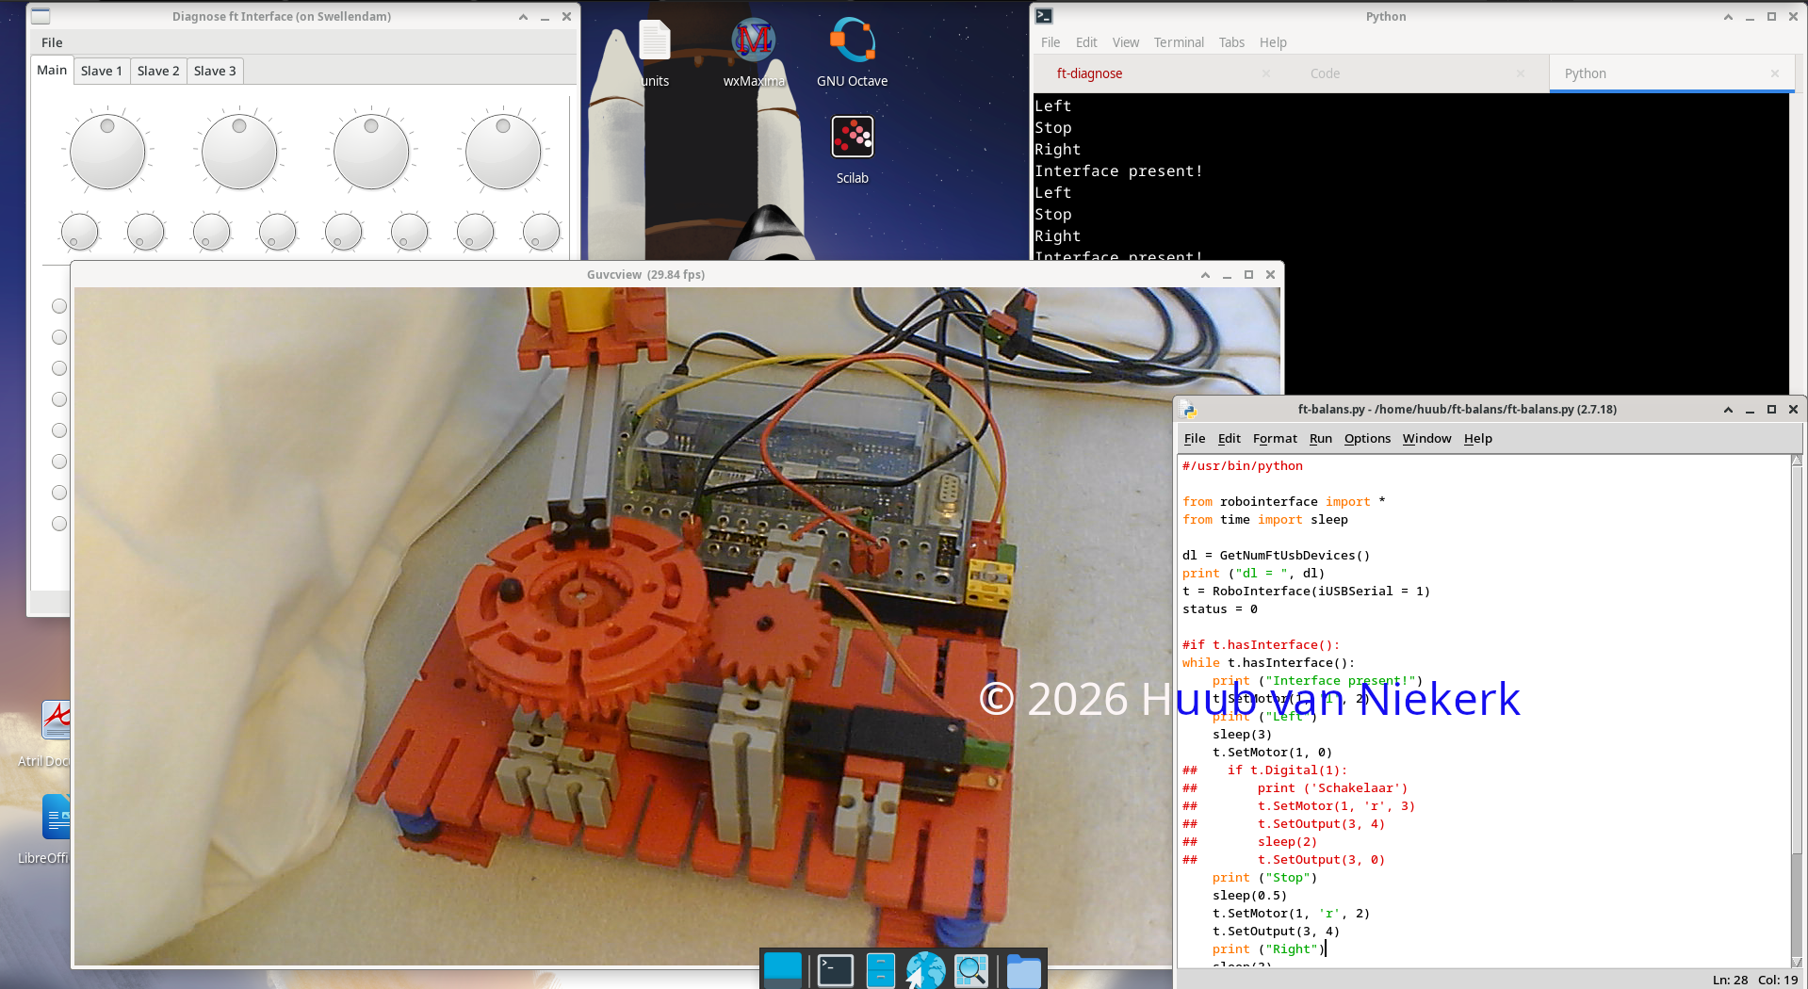Open the Scilab desktop shortcut
Viewport: 1808px width, 989px height.
[852, 138]
